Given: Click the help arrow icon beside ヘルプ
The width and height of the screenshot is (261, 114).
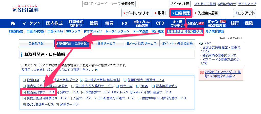Looking at the screenshot, I should (201, 43).
